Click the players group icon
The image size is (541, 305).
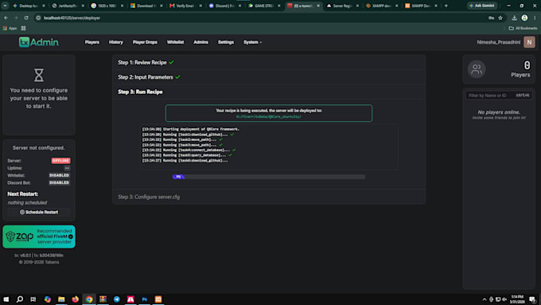point(477,69)
